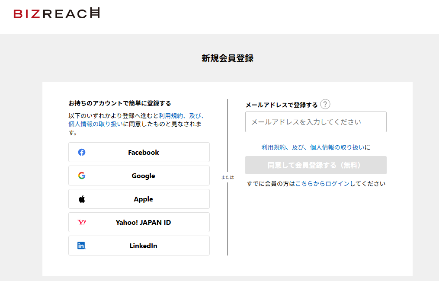Screen dimensions: 439x281
Task: Sign up using Google button
Action: click(x=139, y=176)
